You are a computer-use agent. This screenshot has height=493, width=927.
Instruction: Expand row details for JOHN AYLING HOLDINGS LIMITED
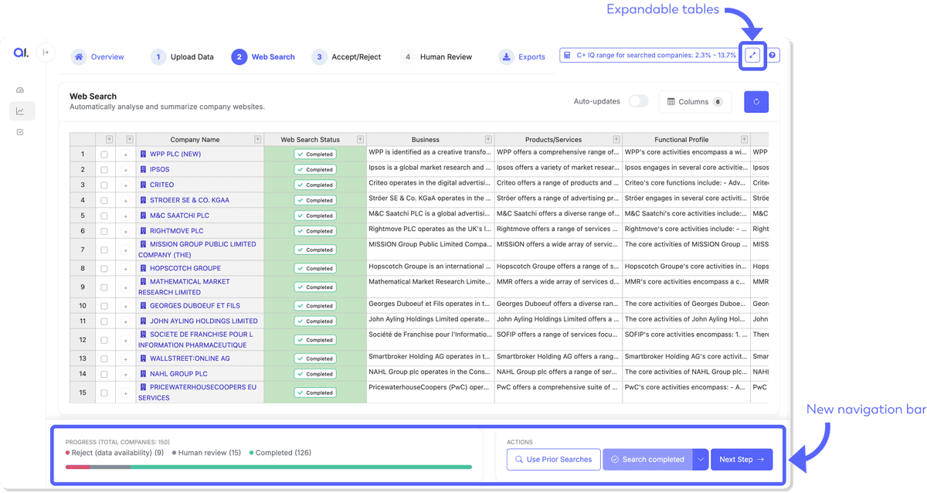click(x=125, y=321)
